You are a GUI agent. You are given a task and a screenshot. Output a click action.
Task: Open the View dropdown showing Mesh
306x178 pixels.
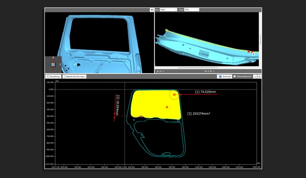168,9
